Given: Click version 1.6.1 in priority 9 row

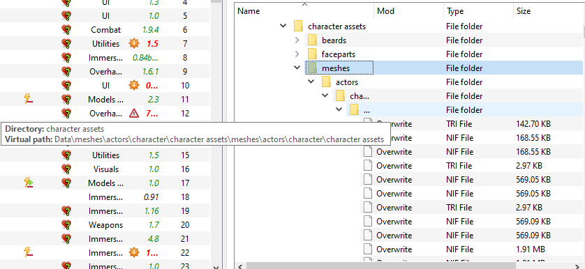Looking at the screenshot, I should (x=150, y=72).
